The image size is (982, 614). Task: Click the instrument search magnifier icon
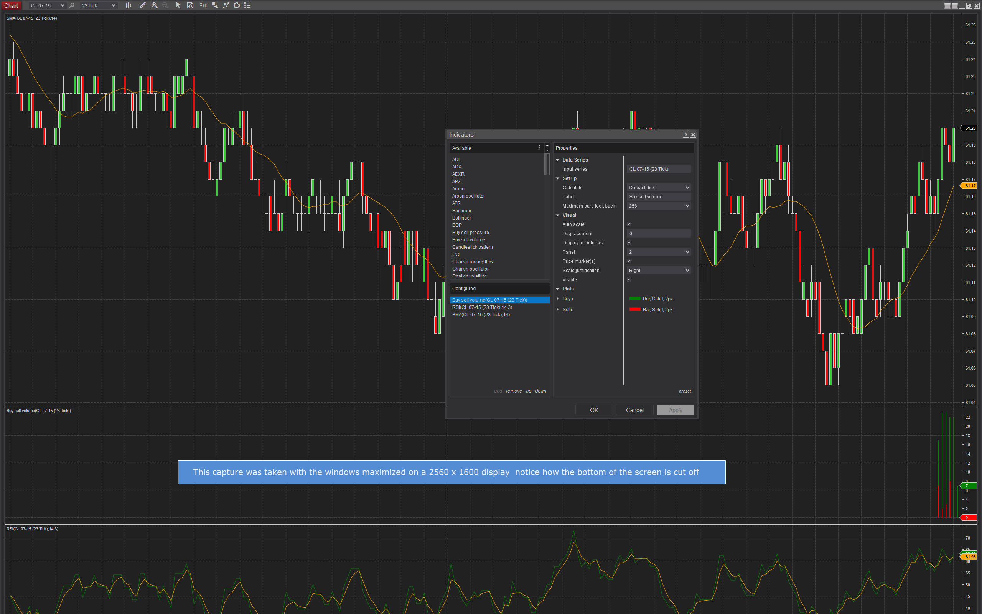pos(72,5)
